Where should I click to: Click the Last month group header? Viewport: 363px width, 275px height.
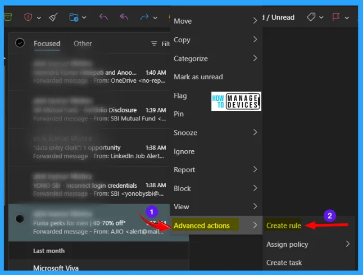click(49, 251)
